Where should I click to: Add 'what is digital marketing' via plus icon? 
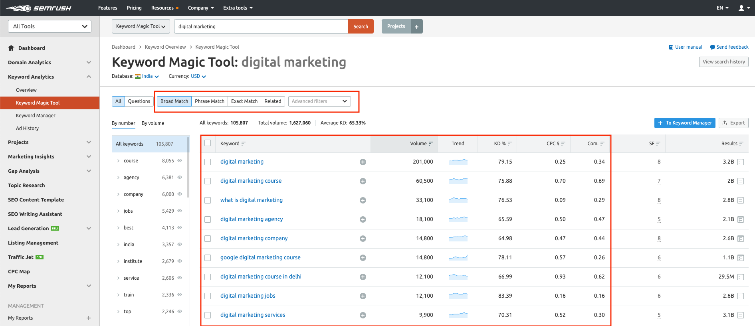[x=363, y=200]
